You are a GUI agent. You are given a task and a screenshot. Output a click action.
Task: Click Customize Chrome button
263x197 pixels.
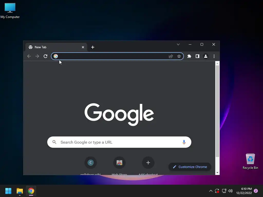click(x=190, y=167)
